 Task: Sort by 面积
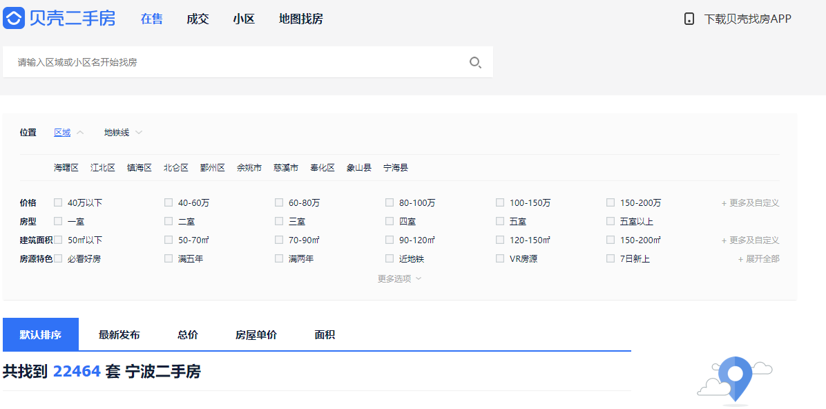(325, 334)
